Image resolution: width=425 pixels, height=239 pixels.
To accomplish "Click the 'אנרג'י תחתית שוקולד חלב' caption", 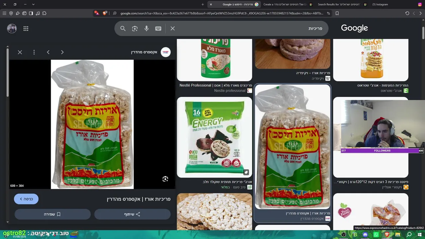I will 227,182.
